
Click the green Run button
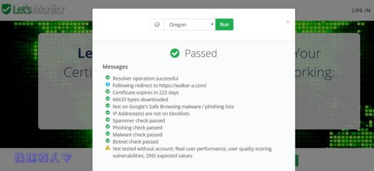click(x=224, y=25)
